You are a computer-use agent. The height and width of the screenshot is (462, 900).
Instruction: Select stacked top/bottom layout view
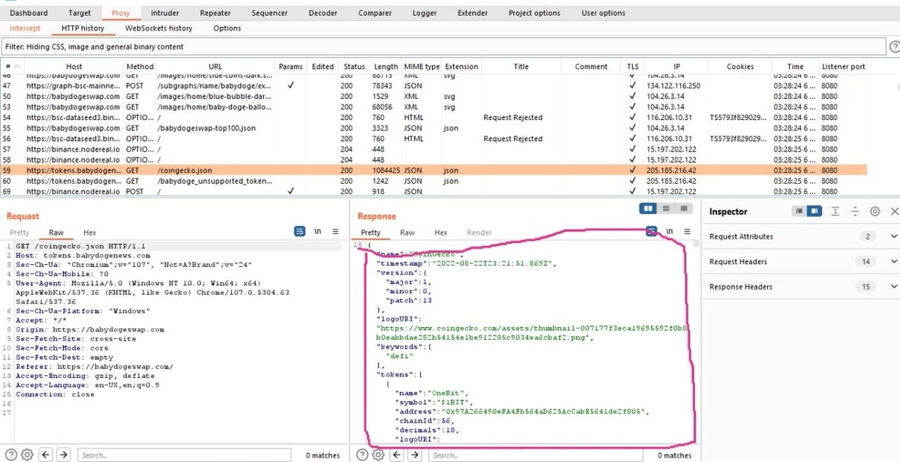665,208
